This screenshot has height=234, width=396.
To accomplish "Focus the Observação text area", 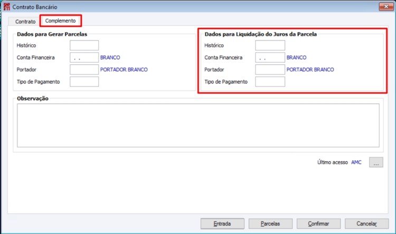I will pyautogui.click(x=198, y=125).
